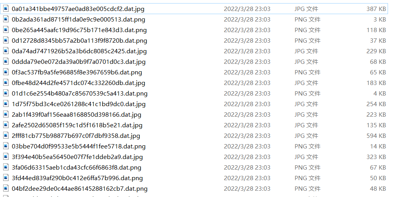This screenshot has width=399, height=197.
Task: Click file name 03bbe704d0f99533e5b5444f1fee5718.dat.png
Action: [79, 146]
